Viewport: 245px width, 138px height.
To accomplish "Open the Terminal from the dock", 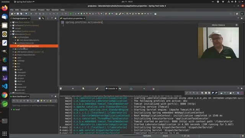I will pyautogui.click(x=5, y=121).
